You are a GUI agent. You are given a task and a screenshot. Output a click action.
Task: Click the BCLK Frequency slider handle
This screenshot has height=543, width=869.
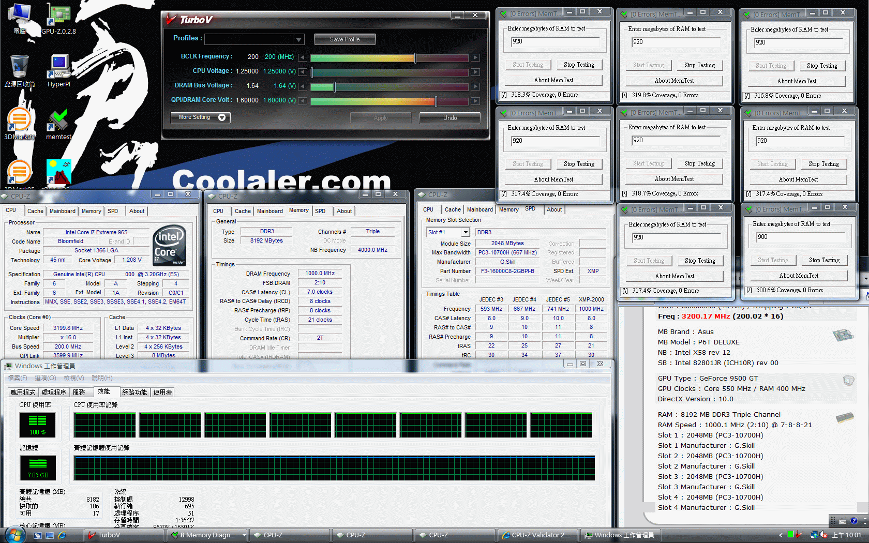pyautogui.click(x=415, y=57)
